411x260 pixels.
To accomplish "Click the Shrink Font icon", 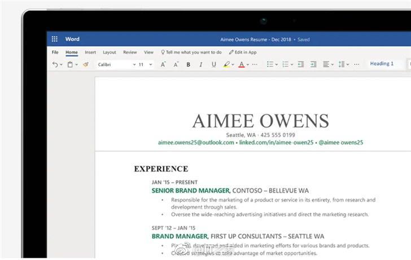I will point(176,64).
